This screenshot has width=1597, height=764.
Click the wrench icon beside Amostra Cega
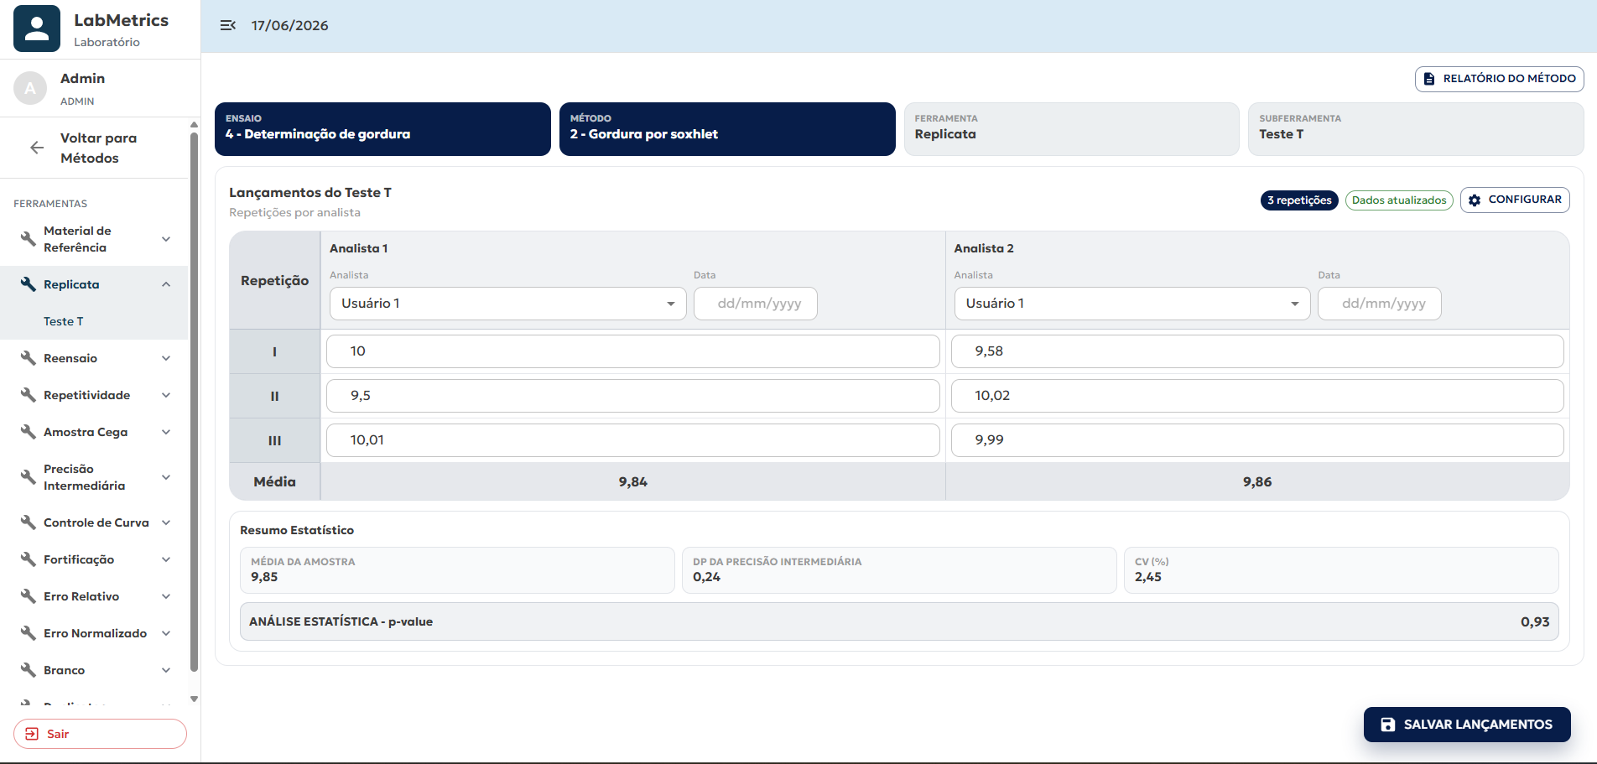click(x=29, y=432)
